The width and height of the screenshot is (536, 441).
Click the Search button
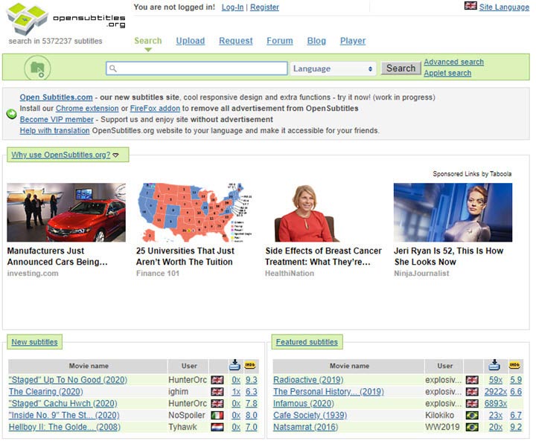401,68
